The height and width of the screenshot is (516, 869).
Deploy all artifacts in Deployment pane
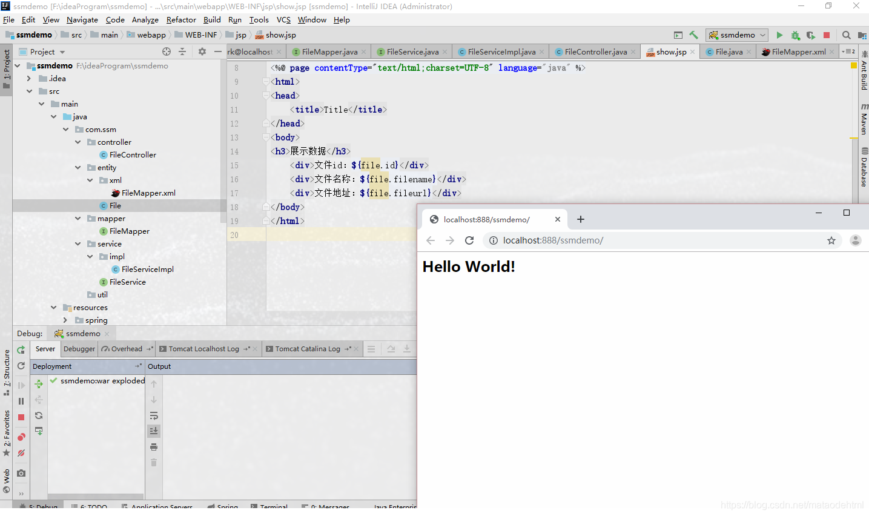pyautogui.click(x=39, y=384)
